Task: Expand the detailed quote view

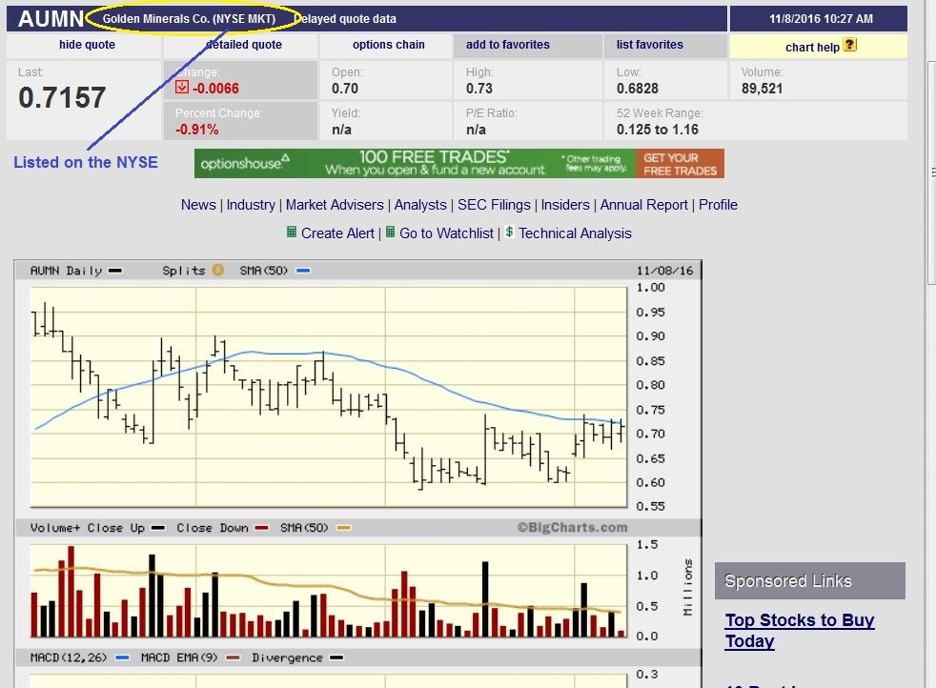Action: tap(244, 45)
